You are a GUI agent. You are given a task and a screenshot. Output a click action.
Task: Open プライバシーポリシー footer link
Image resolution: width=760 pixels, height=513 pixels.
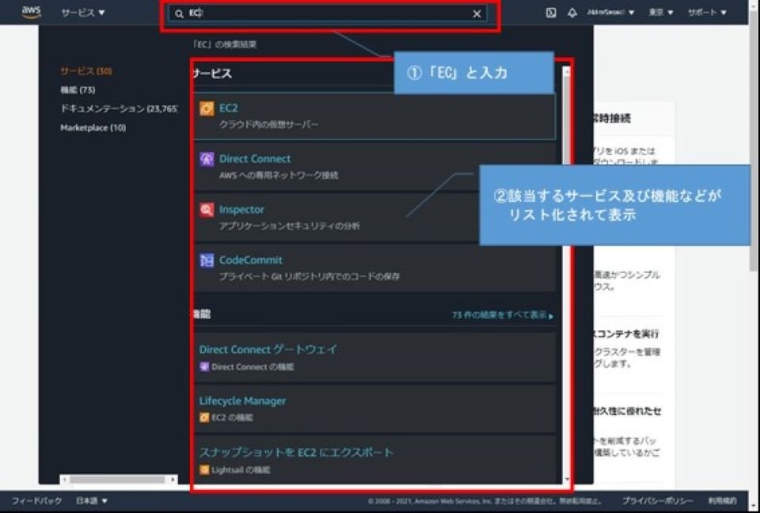(657, 501)
